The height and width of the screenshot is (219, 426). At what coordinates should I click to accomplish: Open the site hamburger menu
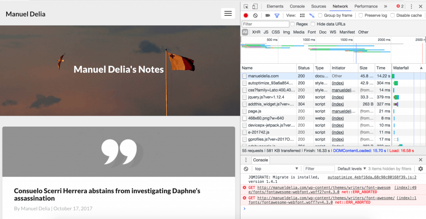(228, 14)
